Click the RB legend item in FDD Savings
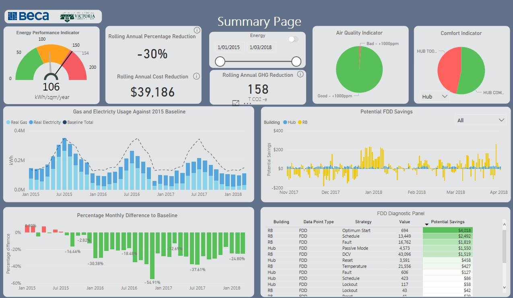 pos(302,122)
